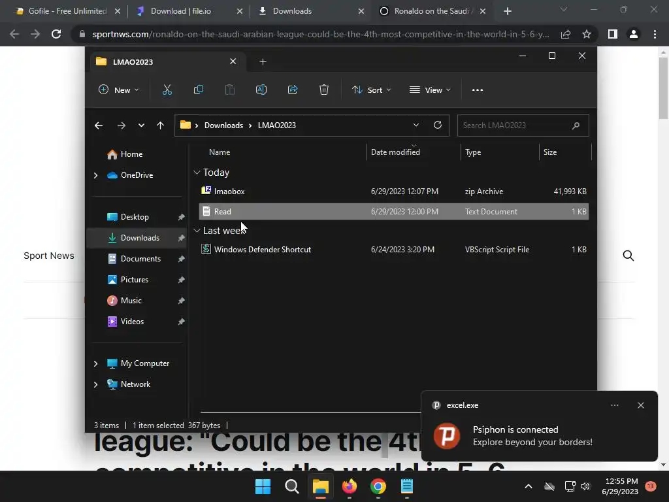This screenshot has height=502, width=669.
Task: Show hidden tray icons chevron
Action: click(528, 486)
